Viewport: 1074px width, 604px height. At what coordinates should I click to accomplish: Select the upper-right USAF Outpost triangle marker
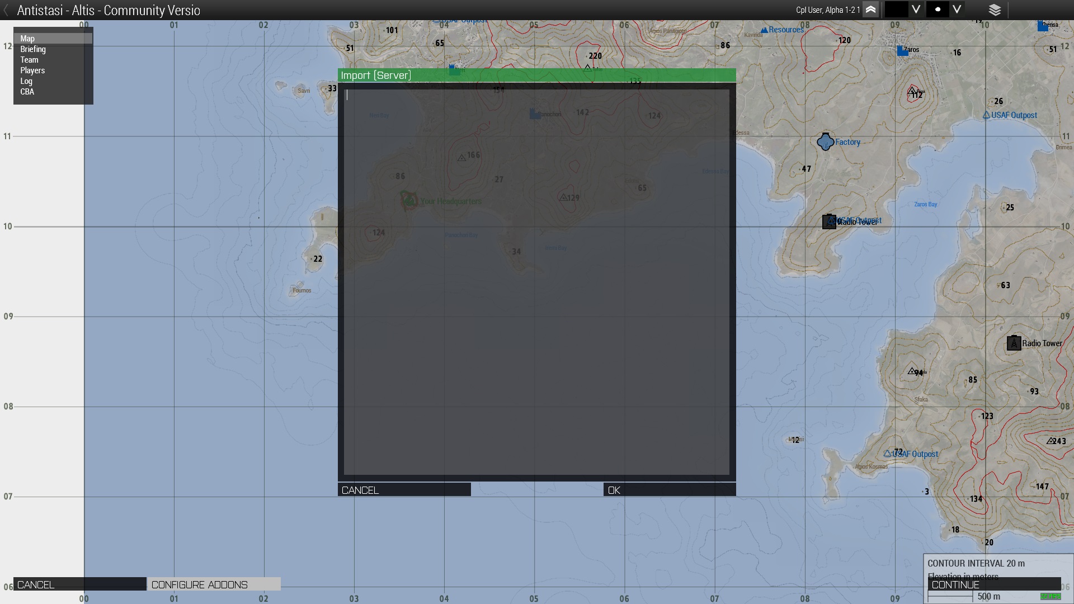986,115
